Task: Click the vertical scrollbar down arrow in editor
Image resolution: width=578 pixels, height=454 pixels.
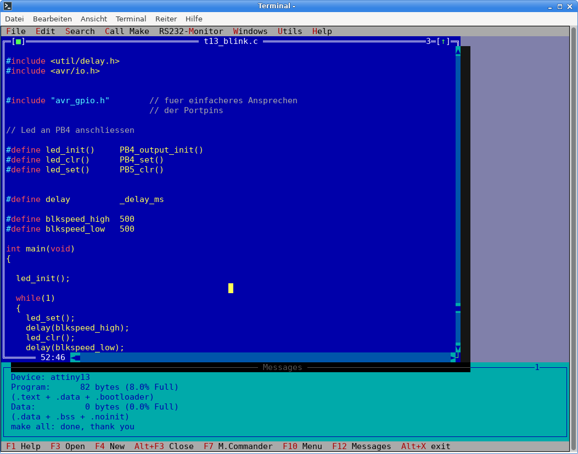Action: [x=458, y=348]
